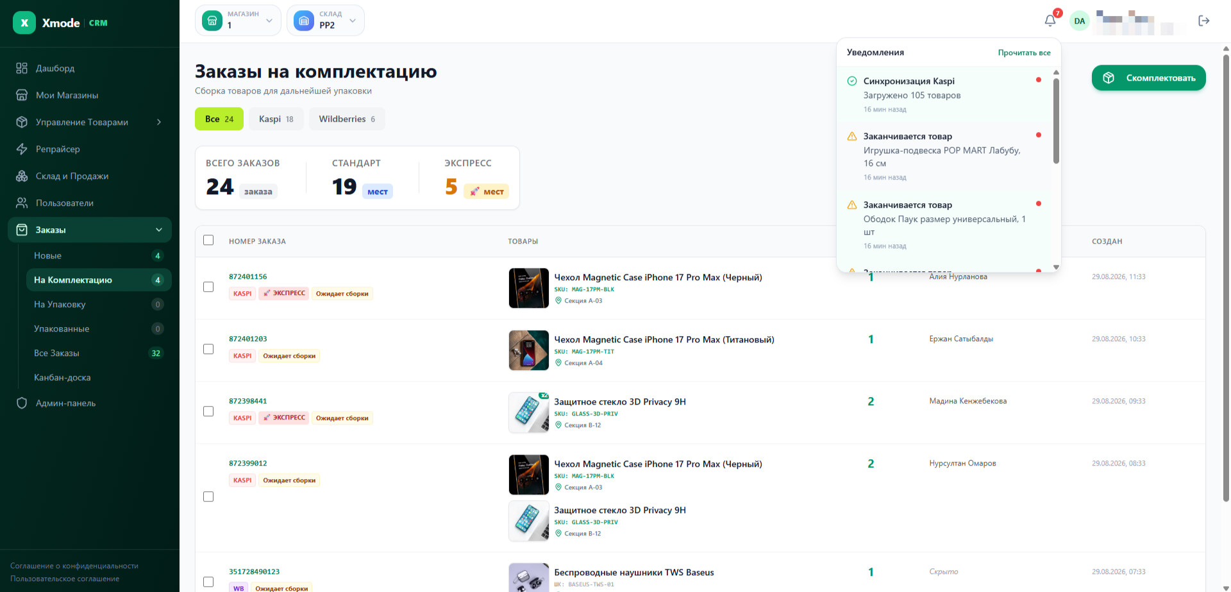Viewport: 1231px width, 592px height.
Task: Open the Dashboard icon in sidebar
Action: pos(22,68)
